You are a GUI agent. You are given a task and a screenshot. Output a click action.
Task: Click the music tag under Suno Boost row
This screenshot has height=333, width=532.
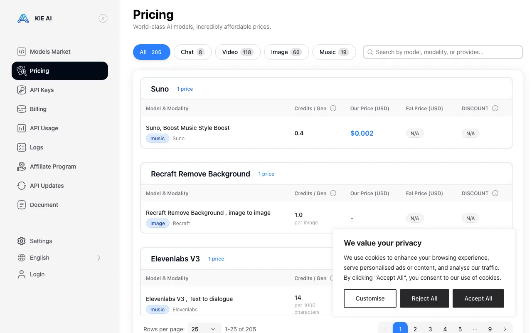pos(158,139)
